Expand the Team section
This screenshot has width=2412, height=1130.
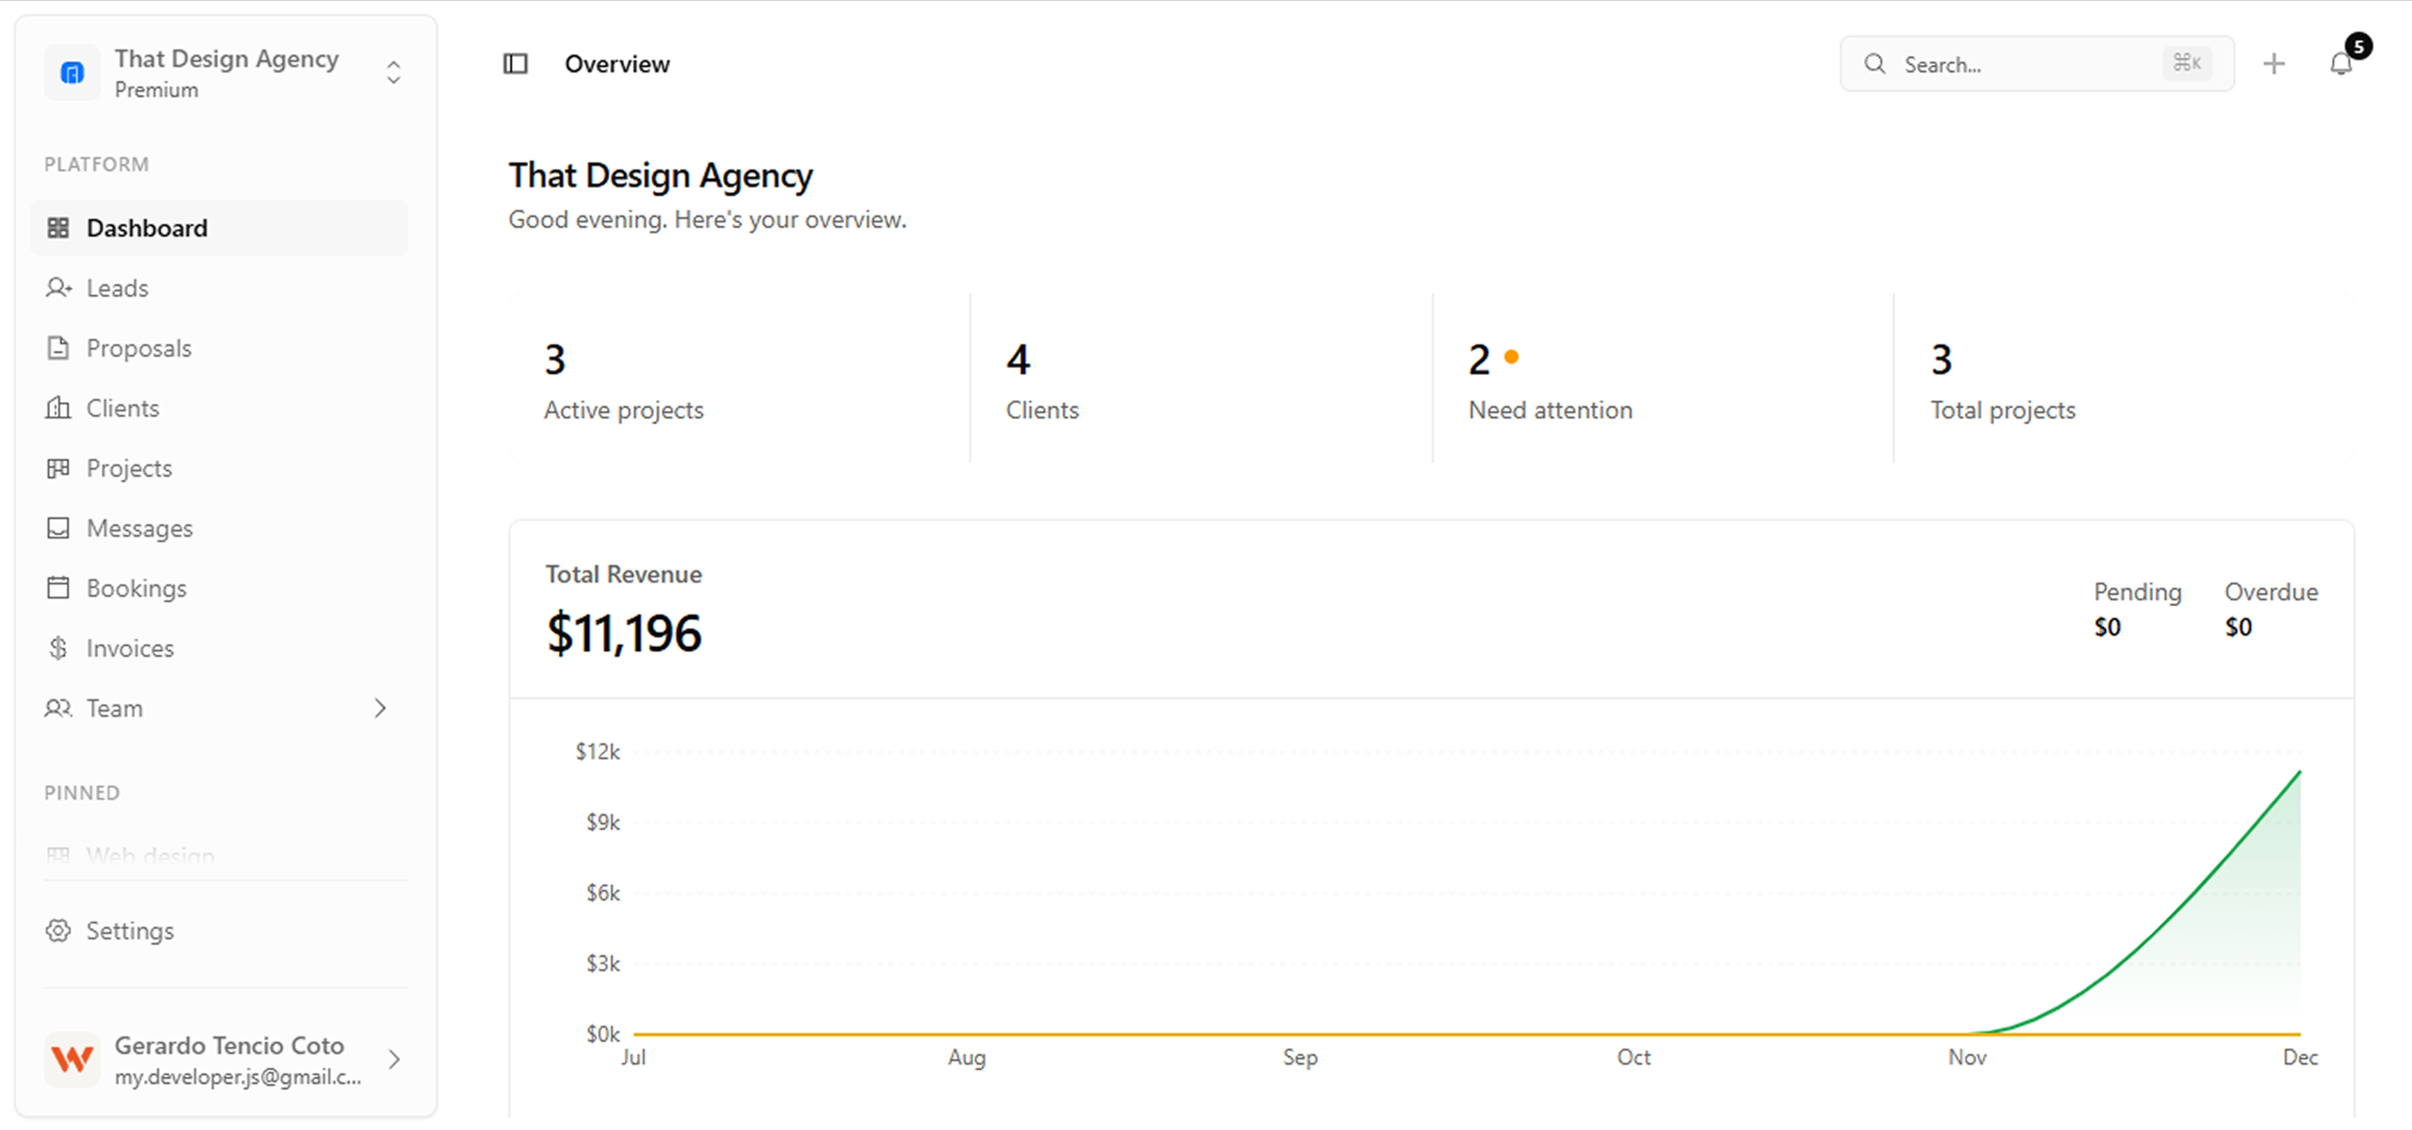tap(380, 708)
